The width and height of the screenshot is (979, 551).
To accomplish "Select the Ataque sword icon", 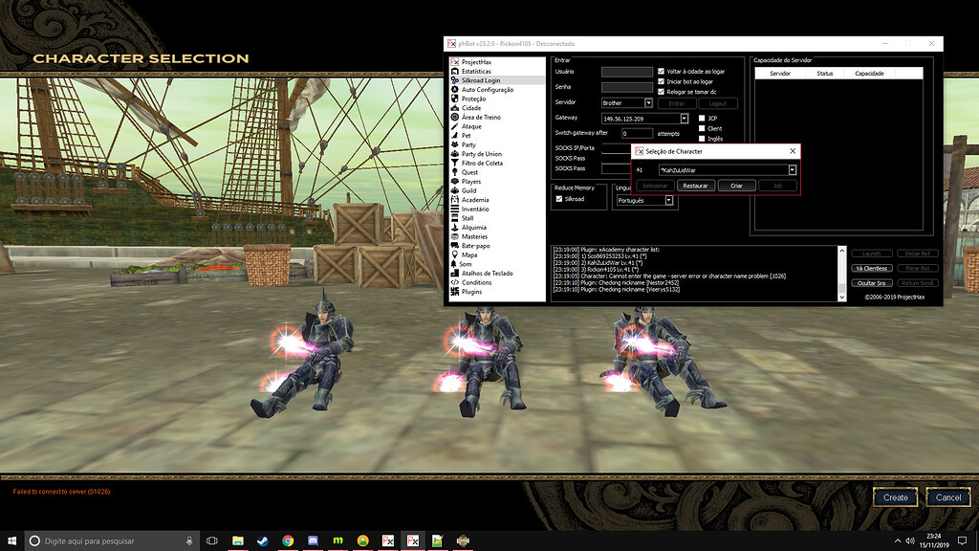I will click(454, 126).
